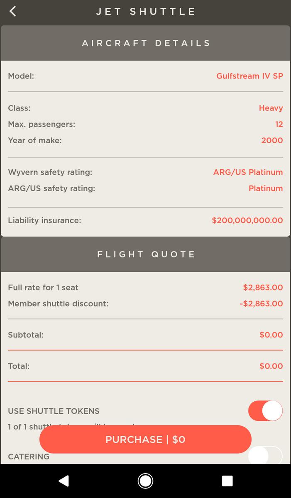Expand the Aircraft Details section header
291x498 pixels.
[145, 43]
